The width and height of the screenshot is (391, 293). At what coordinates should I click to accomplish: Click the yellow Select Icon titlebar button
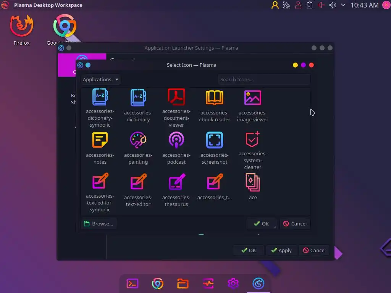click(295, 65)
